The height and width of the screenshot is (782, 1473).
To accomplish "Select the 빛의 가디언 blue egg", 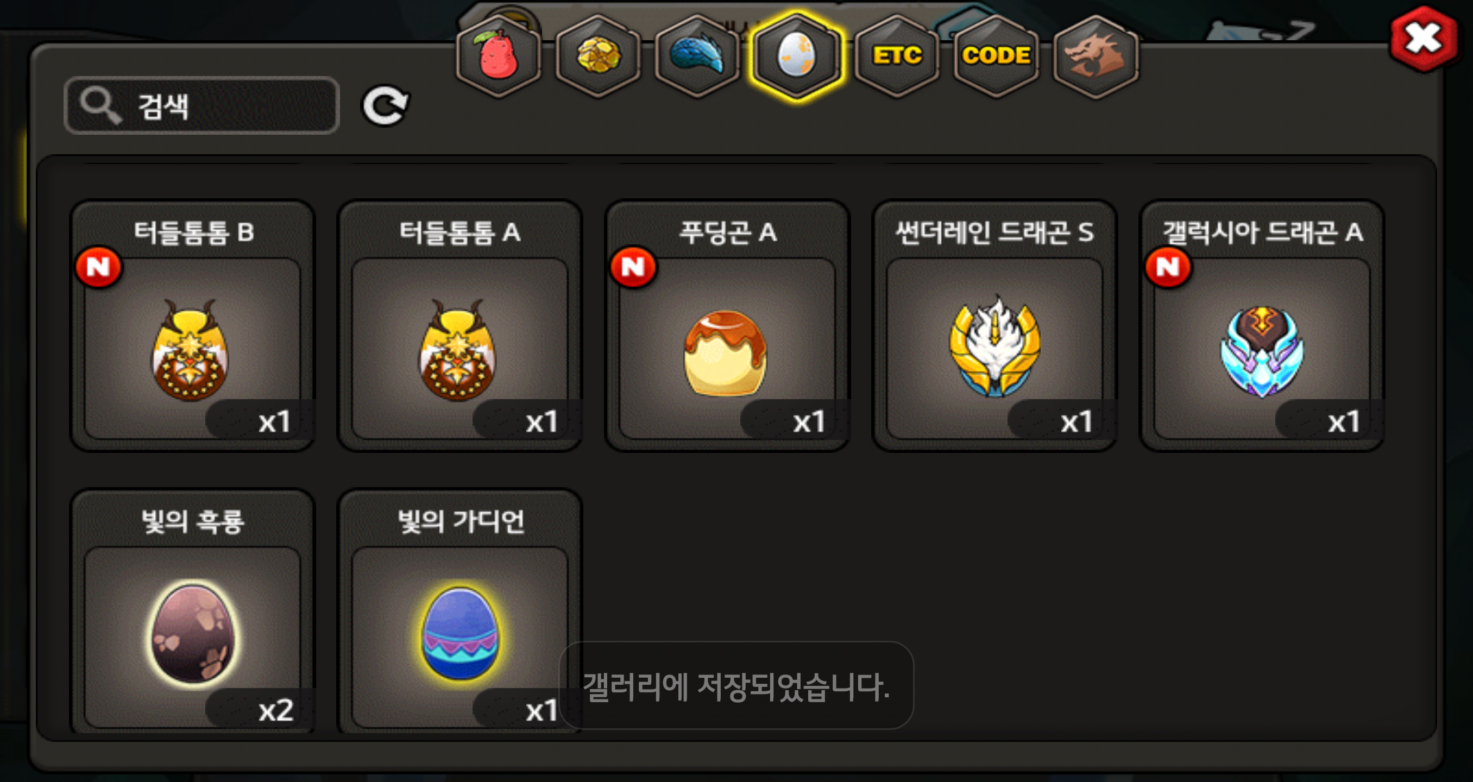I will [459, 610].
